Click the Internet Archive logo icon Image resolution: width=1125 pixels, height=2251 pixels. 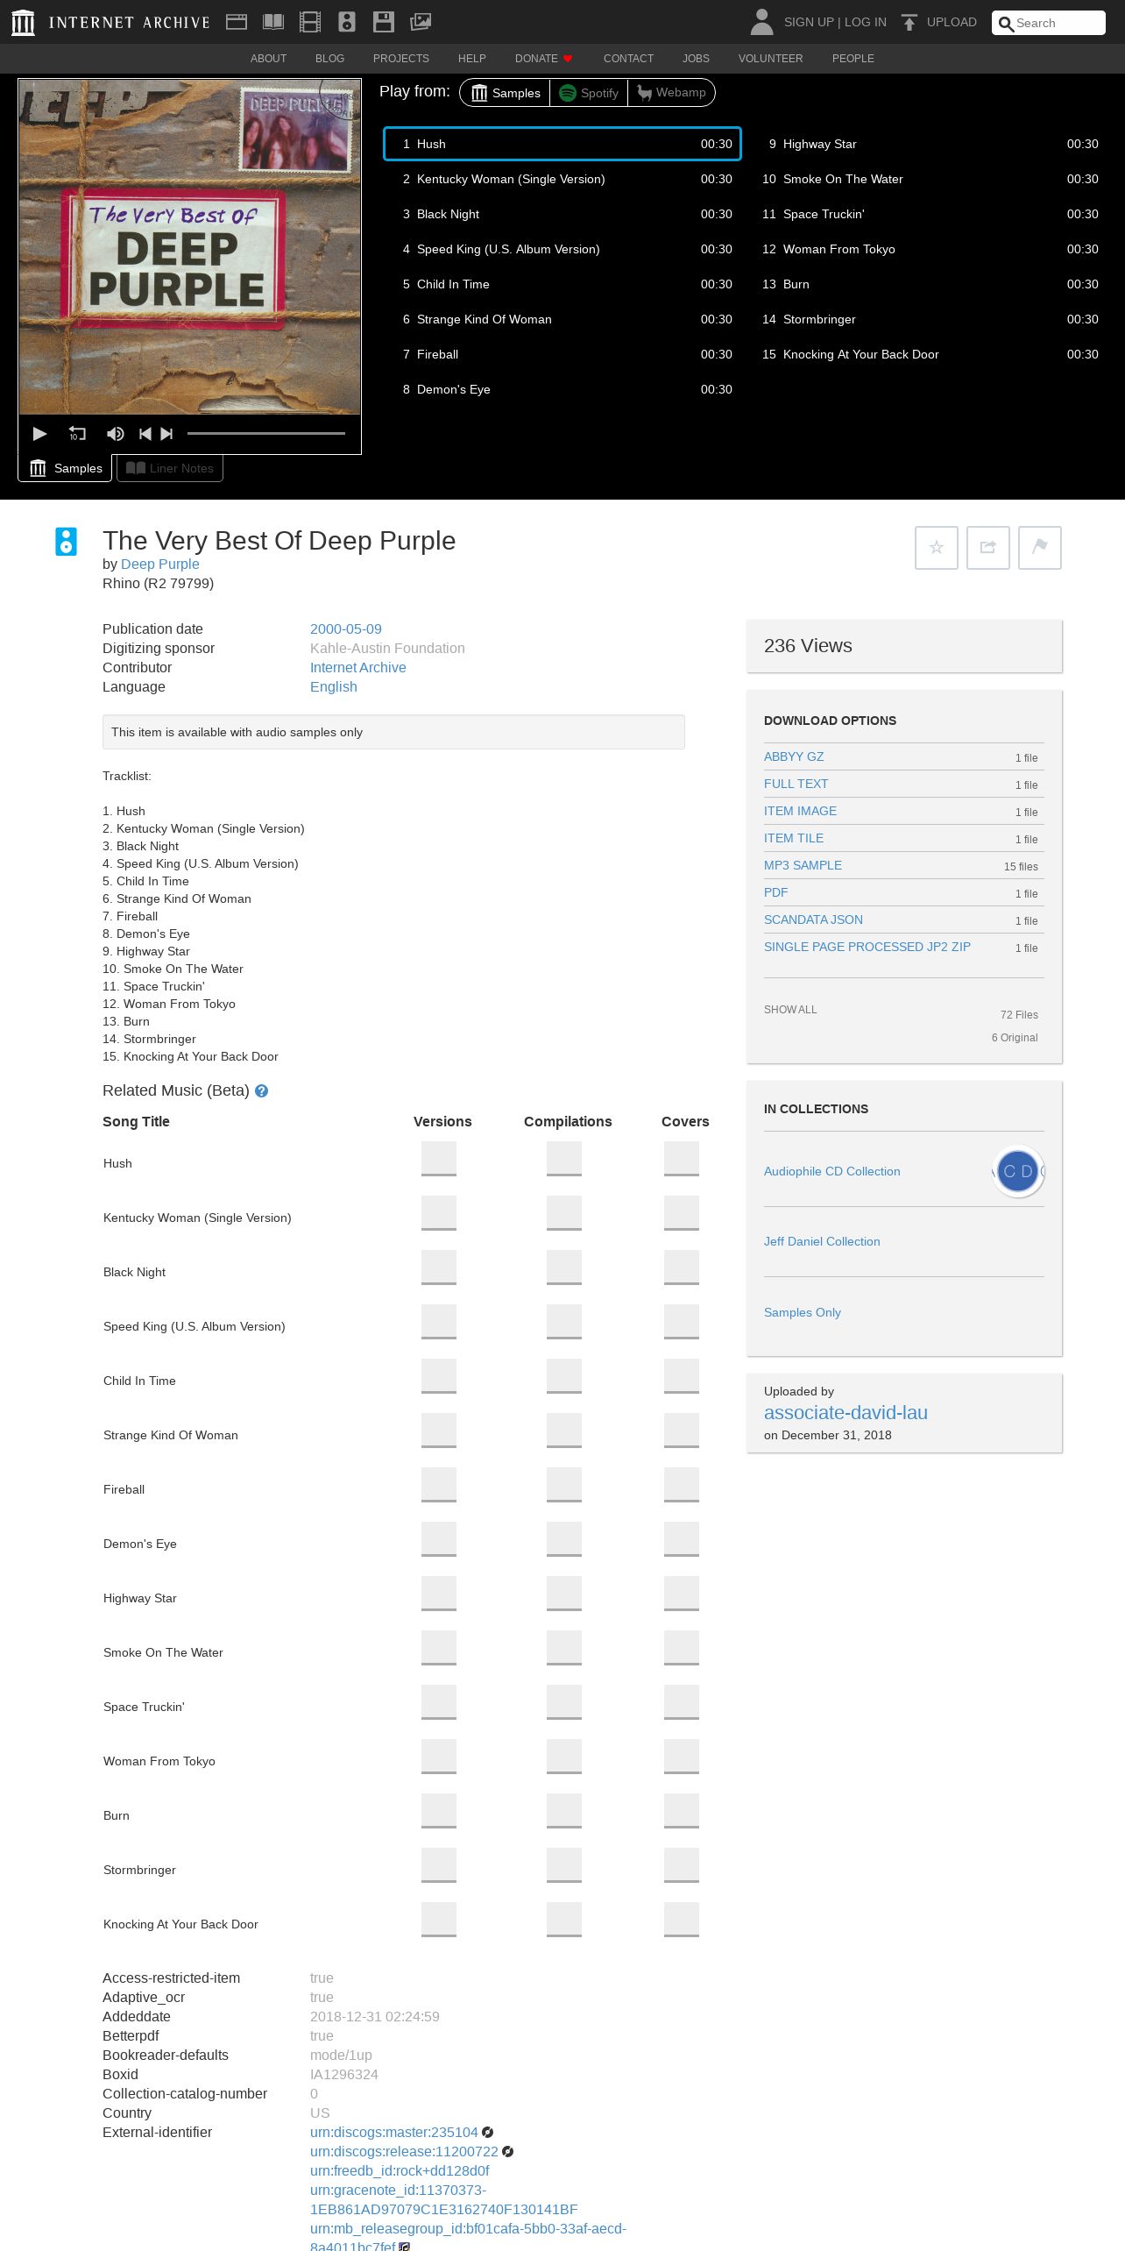24,22
